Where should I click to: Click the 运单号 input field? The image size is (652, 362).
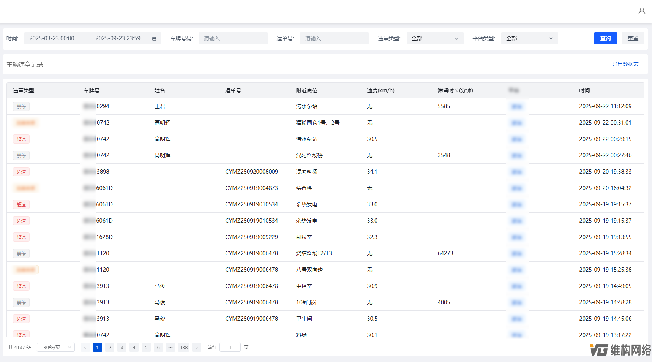point(334,38)
